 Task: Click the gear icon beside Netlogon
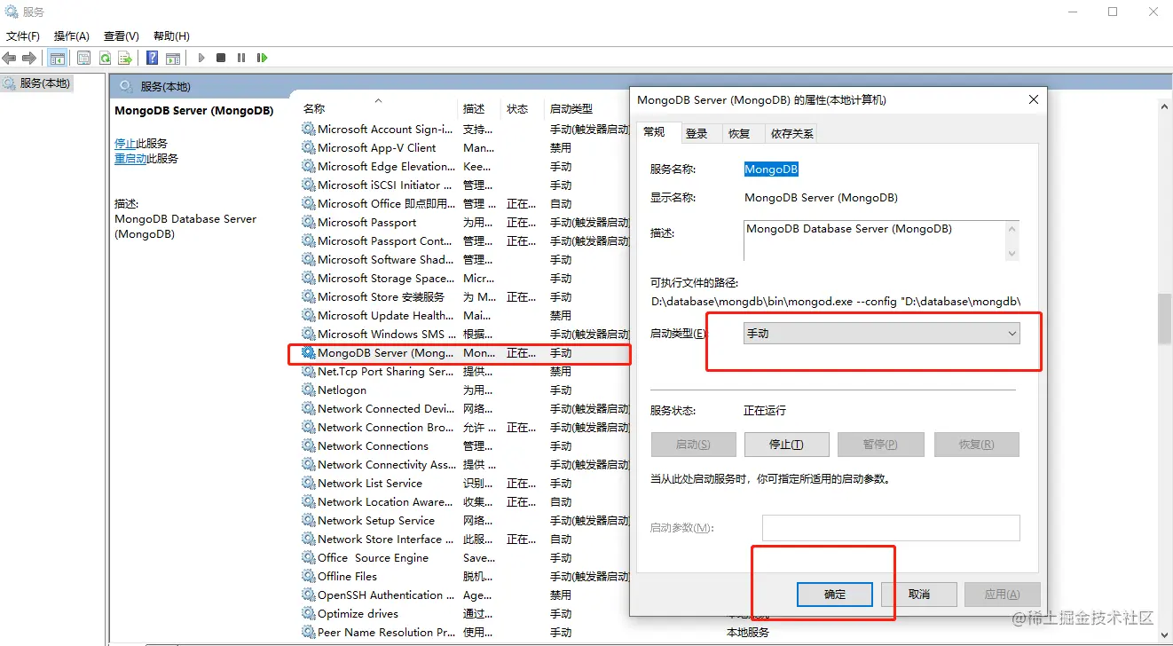[309, 390]
